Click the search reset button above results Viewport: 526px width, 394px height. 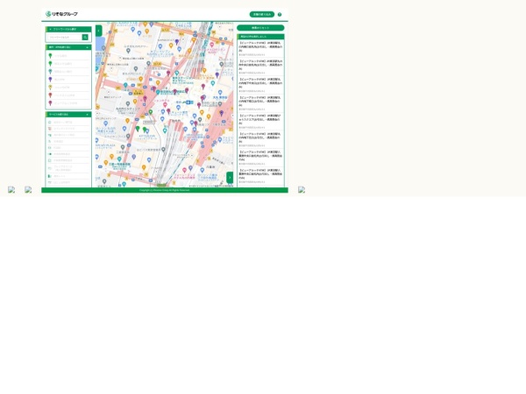tap(260, 28)
